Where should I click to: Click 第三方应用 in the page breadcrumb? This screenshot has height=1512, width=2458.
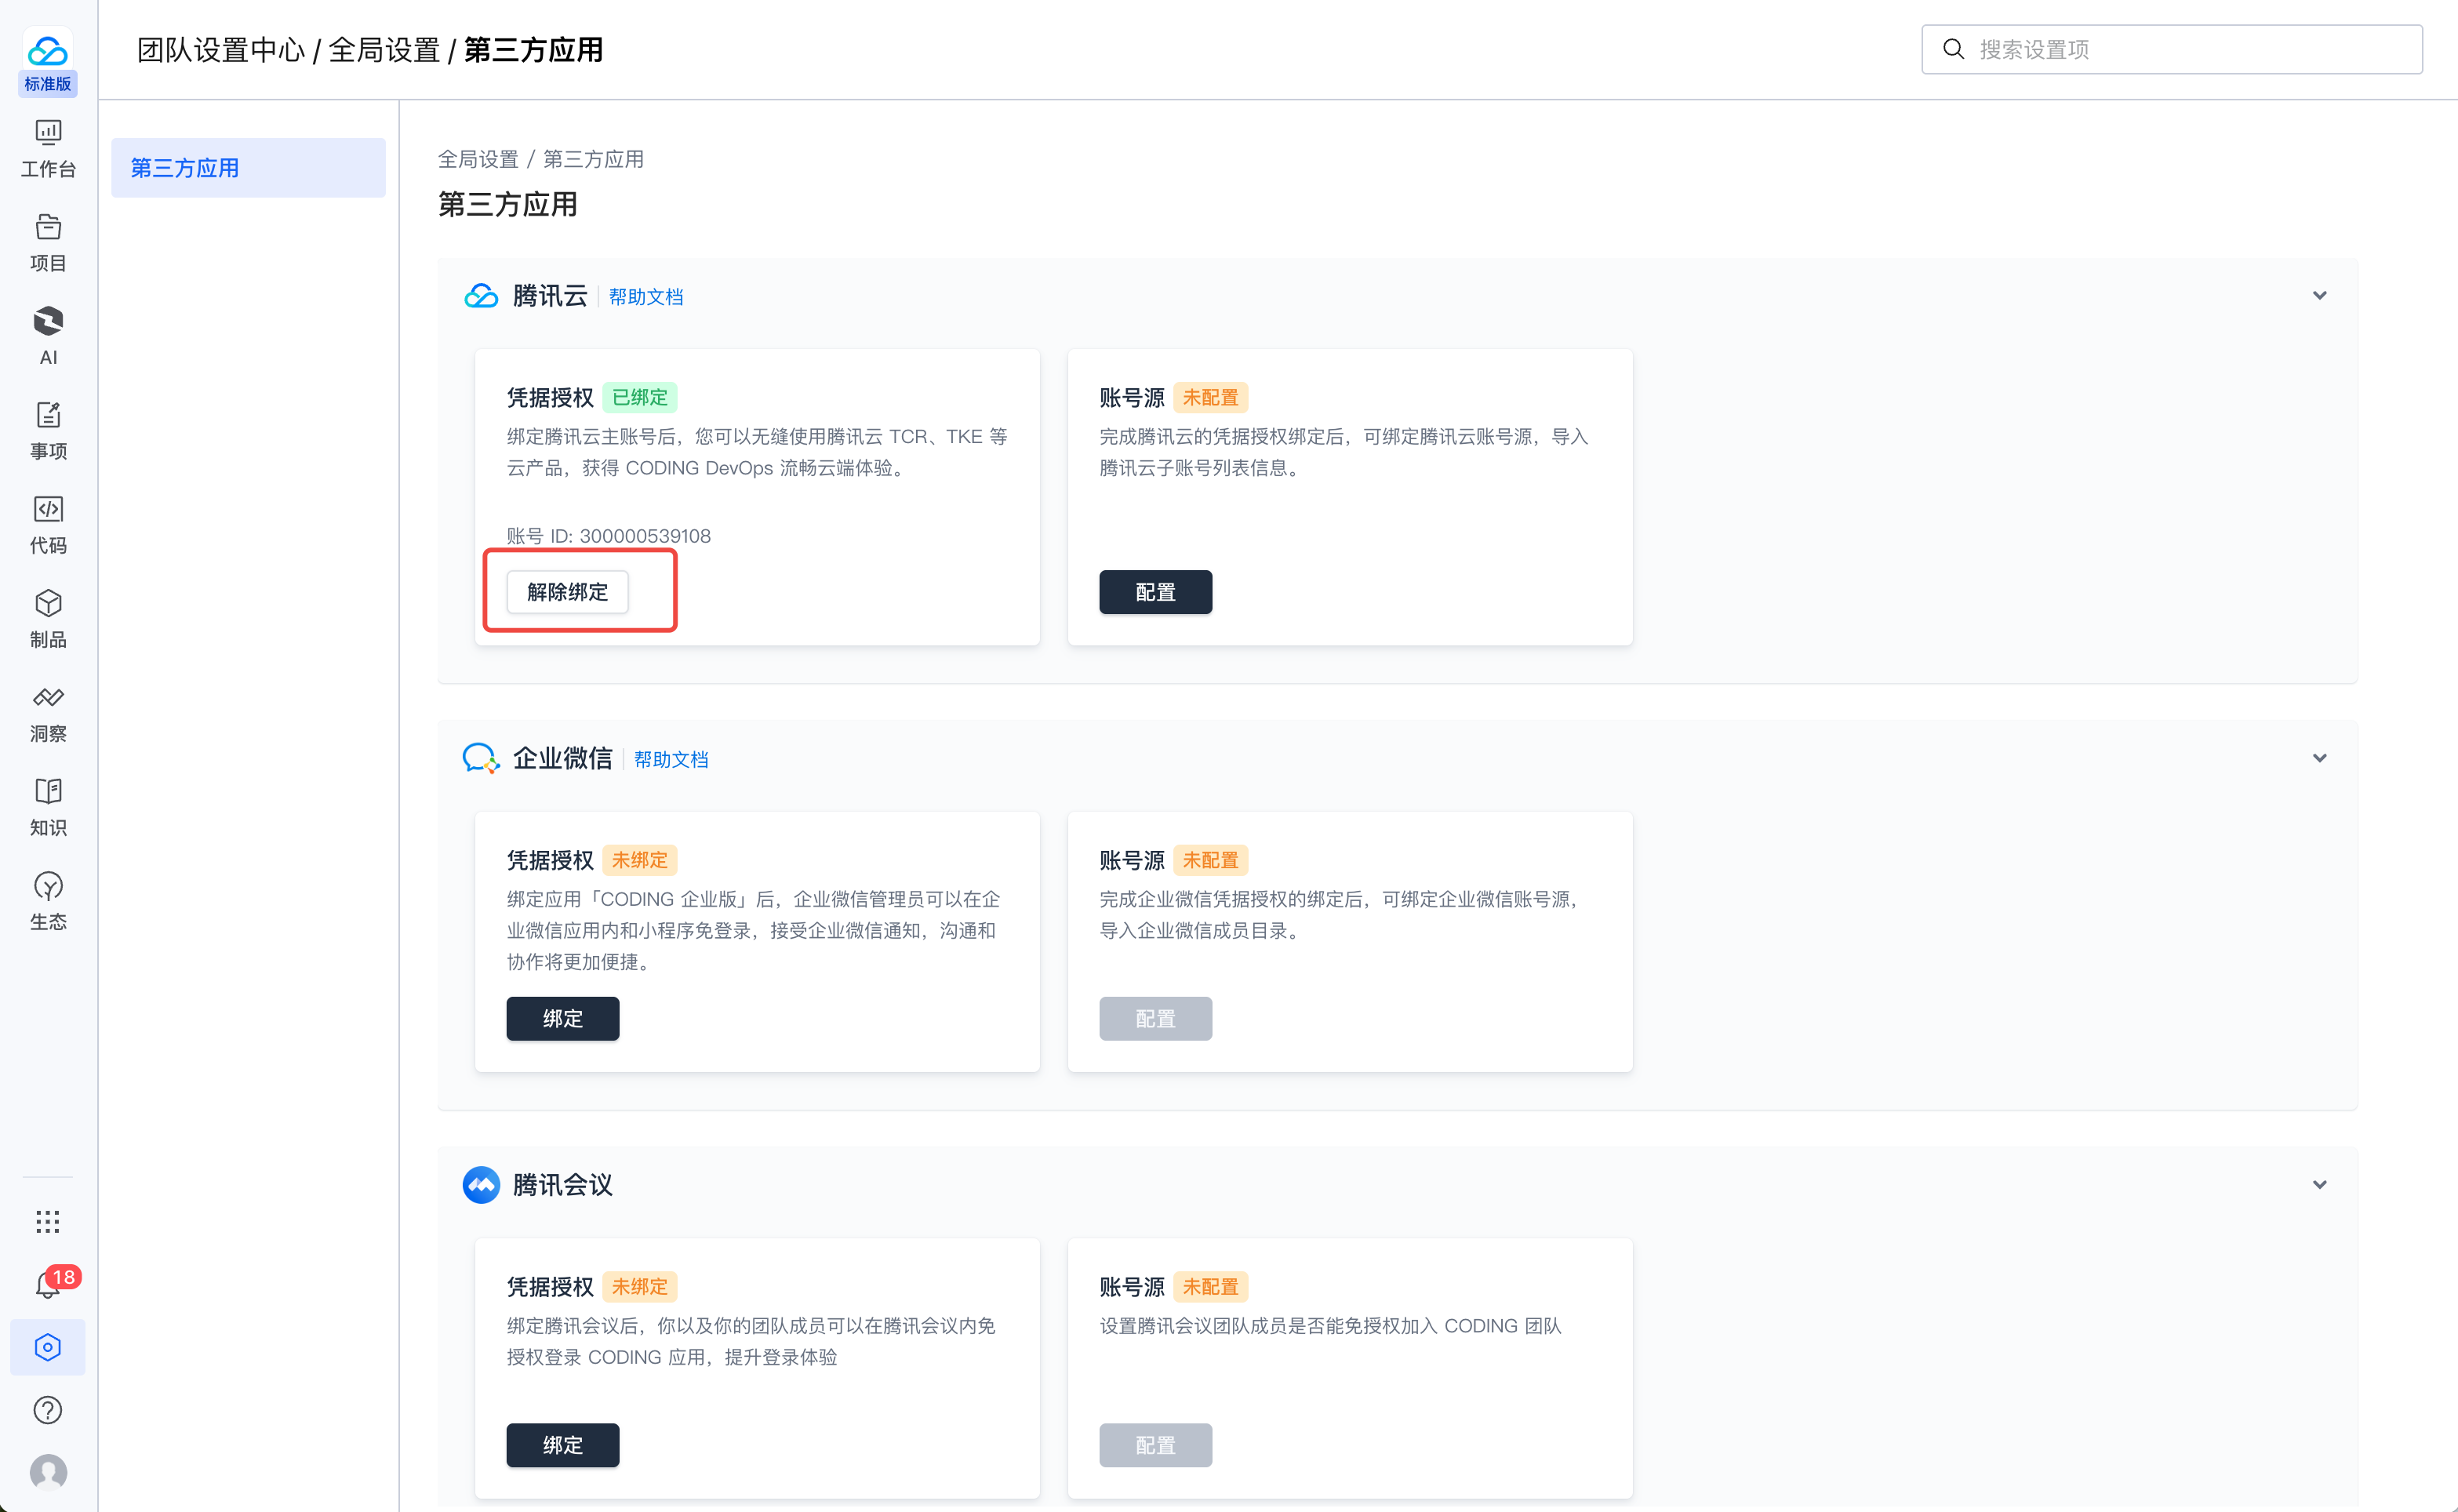[x=593, y=159]
